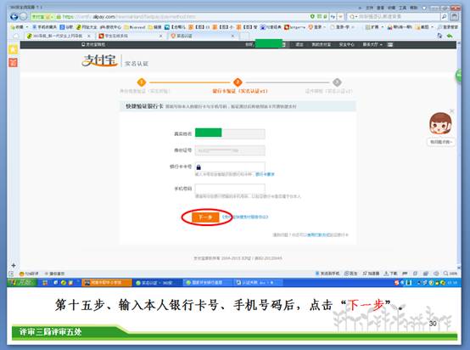Go back with the blue arrow button
The image size is (470, 350).
pyautogui.click(x=14, y=17)
